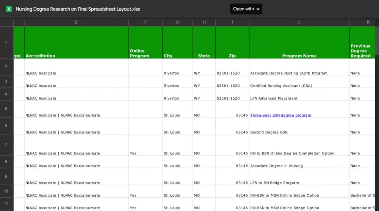Click the State header cell
This screenshot has width=379, height=211.
(204, 42)
